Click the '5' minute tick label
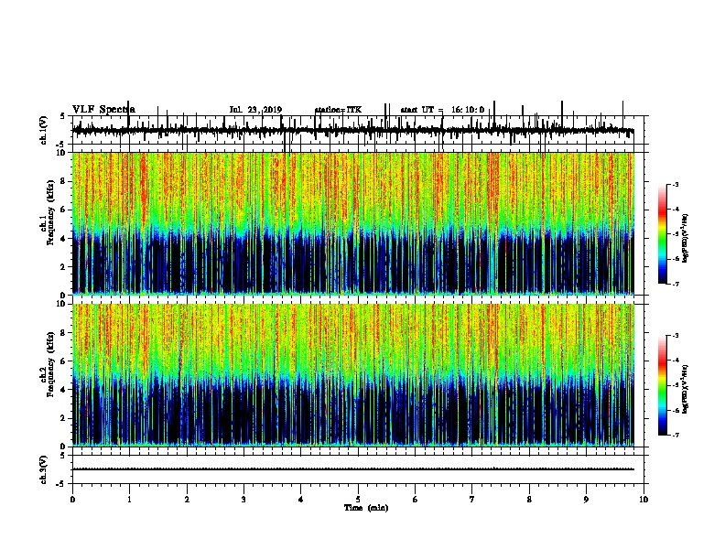The image size is (725, 560). (358, 499)
